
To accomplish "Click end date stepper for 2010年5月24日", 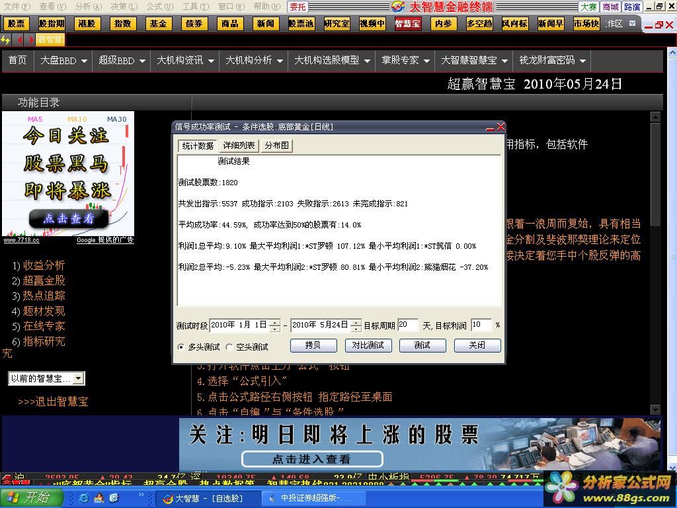I will (356, 325).
